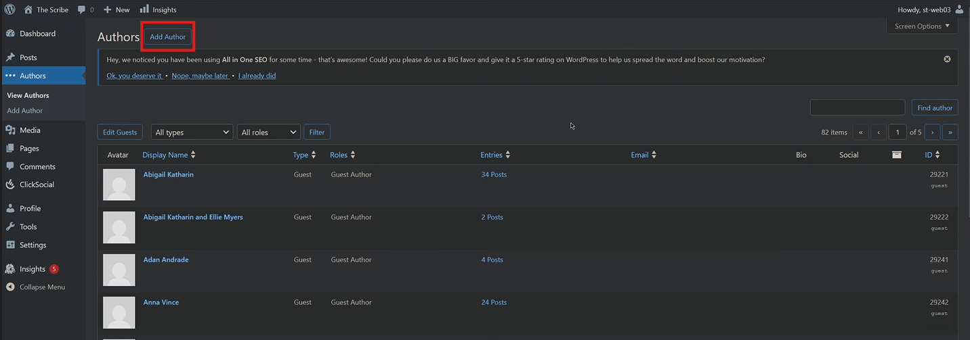This screenshot has width=970, height=340.
Task: Open the All types dropdown
Action: 192,132
